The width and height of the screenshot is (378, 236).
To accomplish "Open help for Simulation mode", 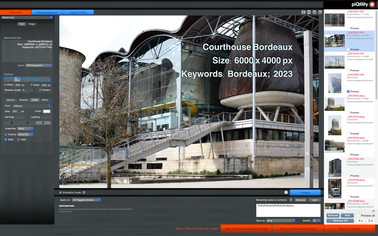I will click(x=84, y=193).
